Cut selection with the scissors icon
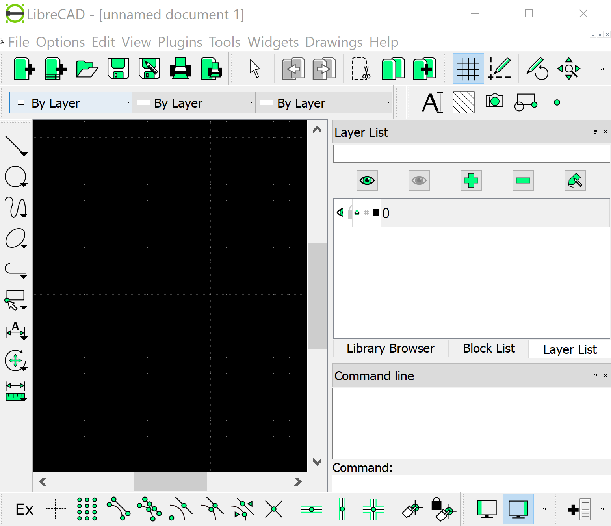This screenshot has height=526, width=611. (361, 69)
